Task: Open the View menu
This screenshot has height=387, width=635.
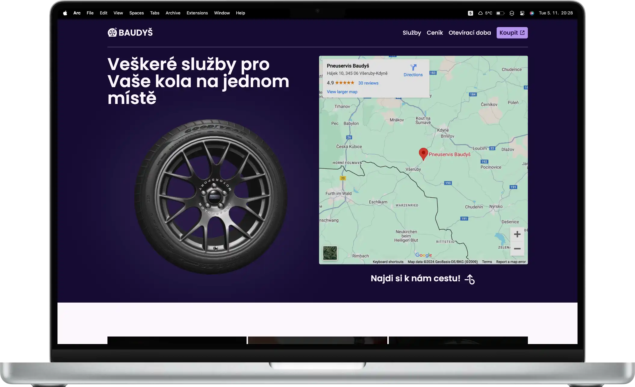Action: pyautogui.click(x=118, y=13)
